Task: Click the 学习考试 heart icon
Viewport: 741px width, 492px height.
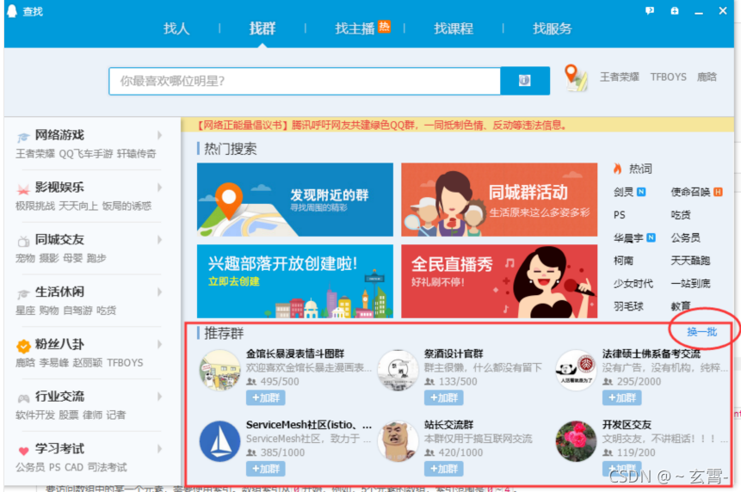Action: 23,451
